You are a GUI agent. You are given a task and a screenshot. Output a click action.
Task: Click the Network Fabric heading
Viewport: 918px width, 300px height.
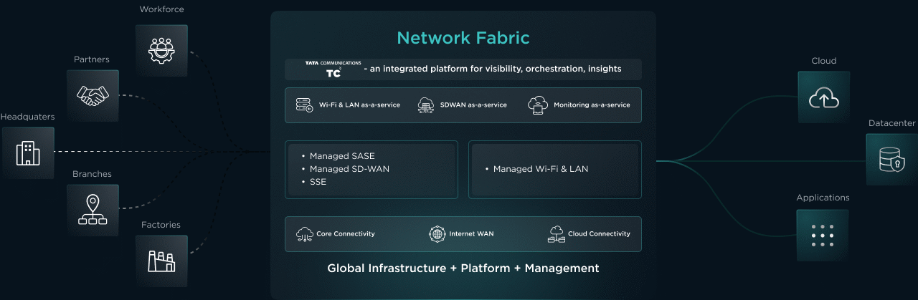click(x=463, y=37)
